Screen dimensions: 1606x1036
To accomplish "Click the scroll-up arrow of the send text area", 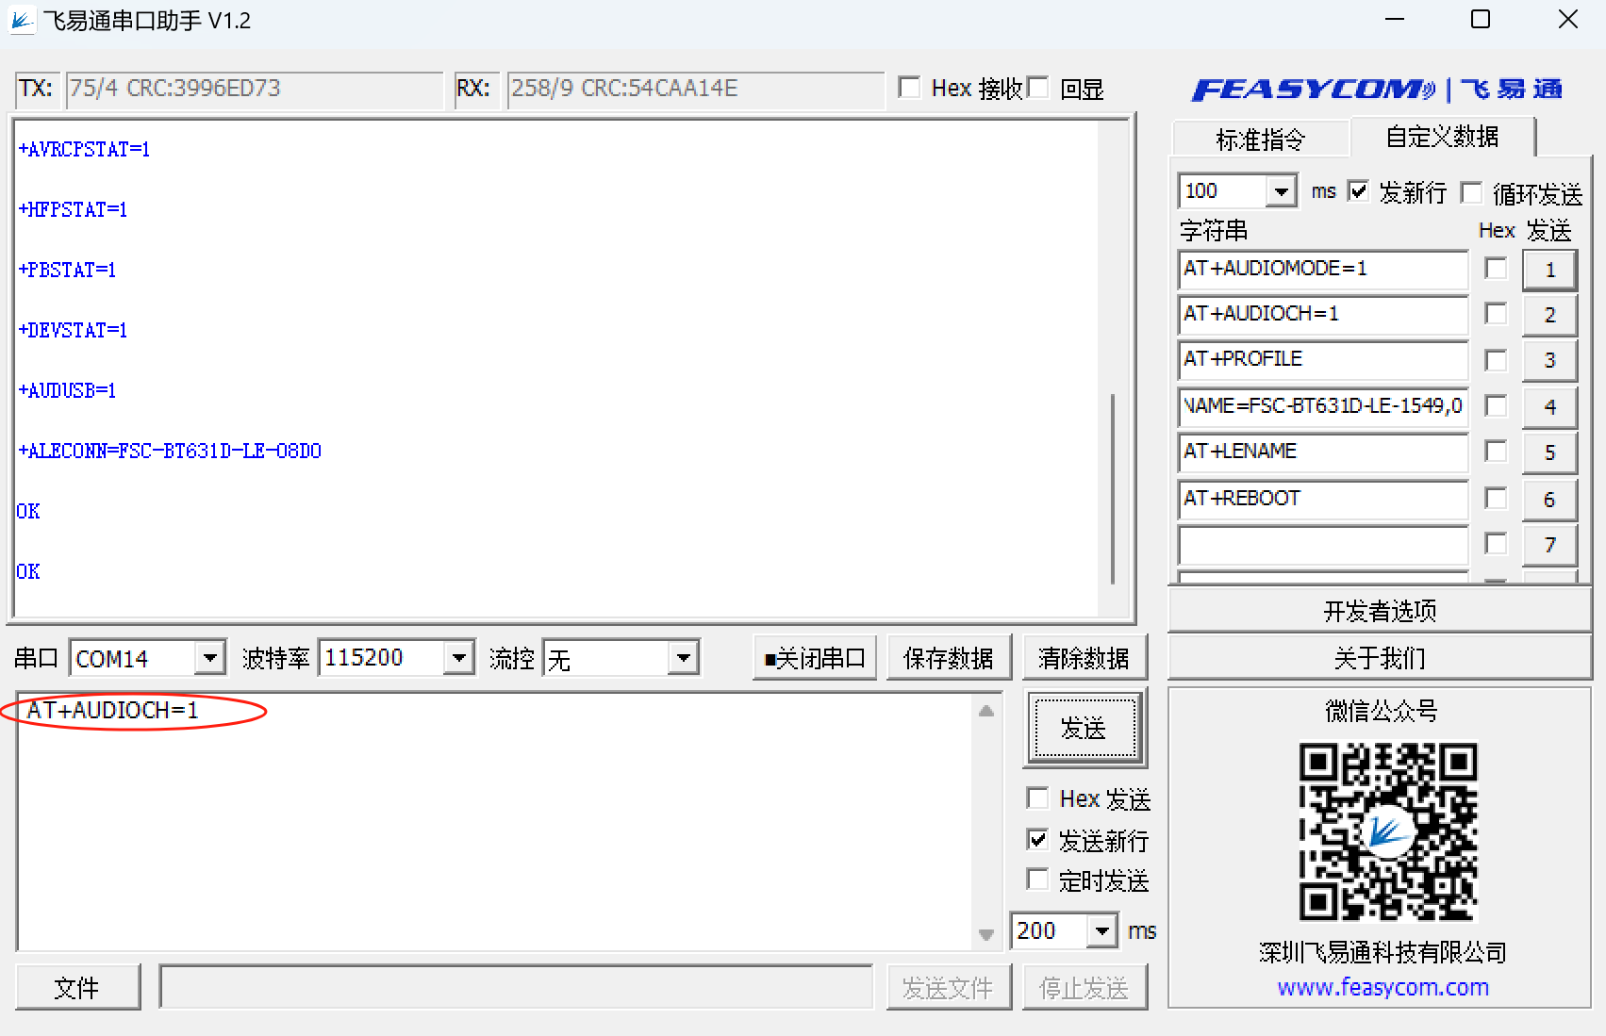I will click(x=985, y=710).
